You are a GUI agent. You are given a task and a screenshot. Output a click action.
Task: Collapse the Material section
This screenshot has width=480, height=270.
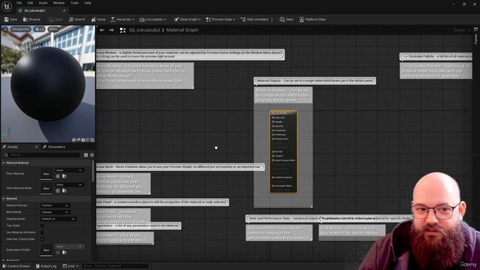pos(3,199)
